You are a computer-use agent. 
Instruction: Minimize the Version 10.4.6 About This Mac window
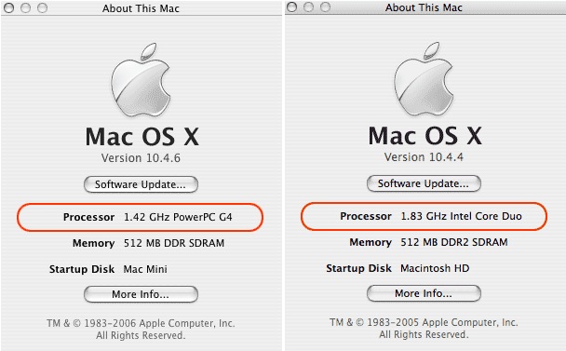click(x=26, y=8)
